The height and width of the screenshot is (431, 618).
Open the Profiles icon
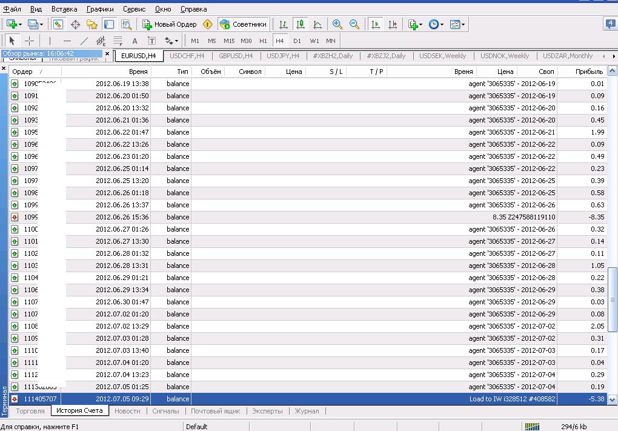point(32,24)
